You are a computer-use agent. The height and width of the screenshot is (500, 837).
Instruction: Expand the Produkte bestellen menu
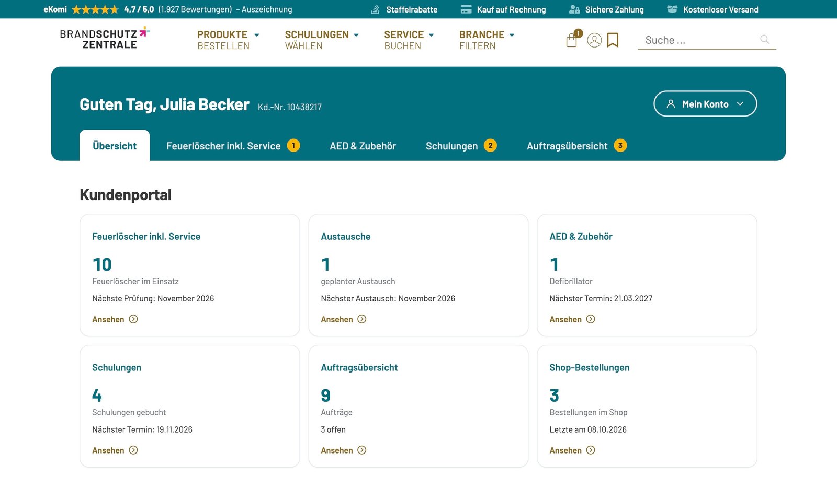tap(228, 40)
